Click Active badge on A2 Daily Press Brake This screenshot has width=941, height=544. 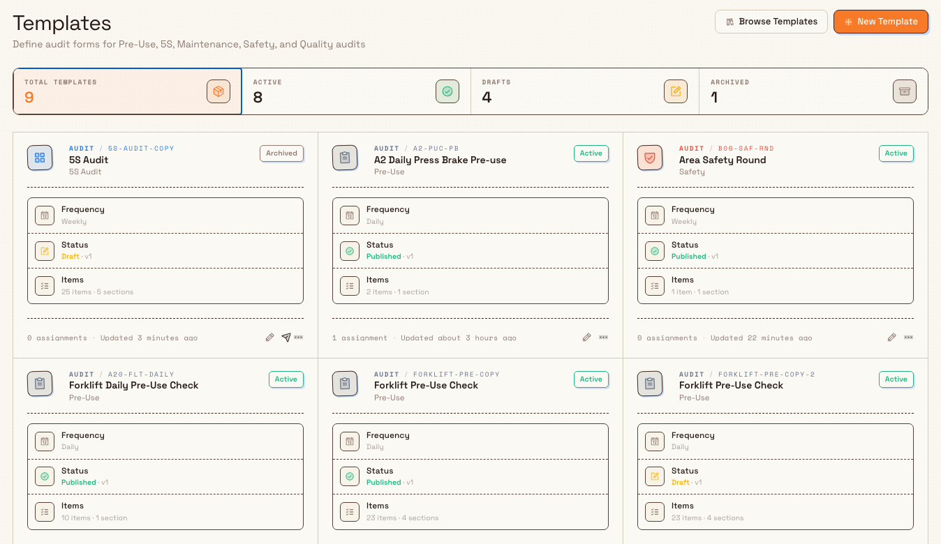tap(591, 153)
